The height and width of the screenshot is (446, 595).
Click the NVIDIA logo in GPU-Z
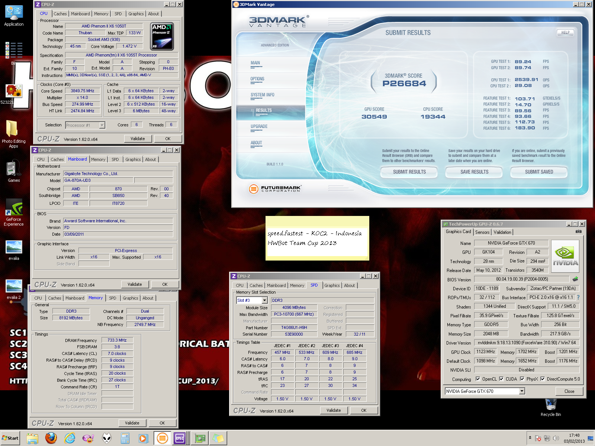pos(565,256)
